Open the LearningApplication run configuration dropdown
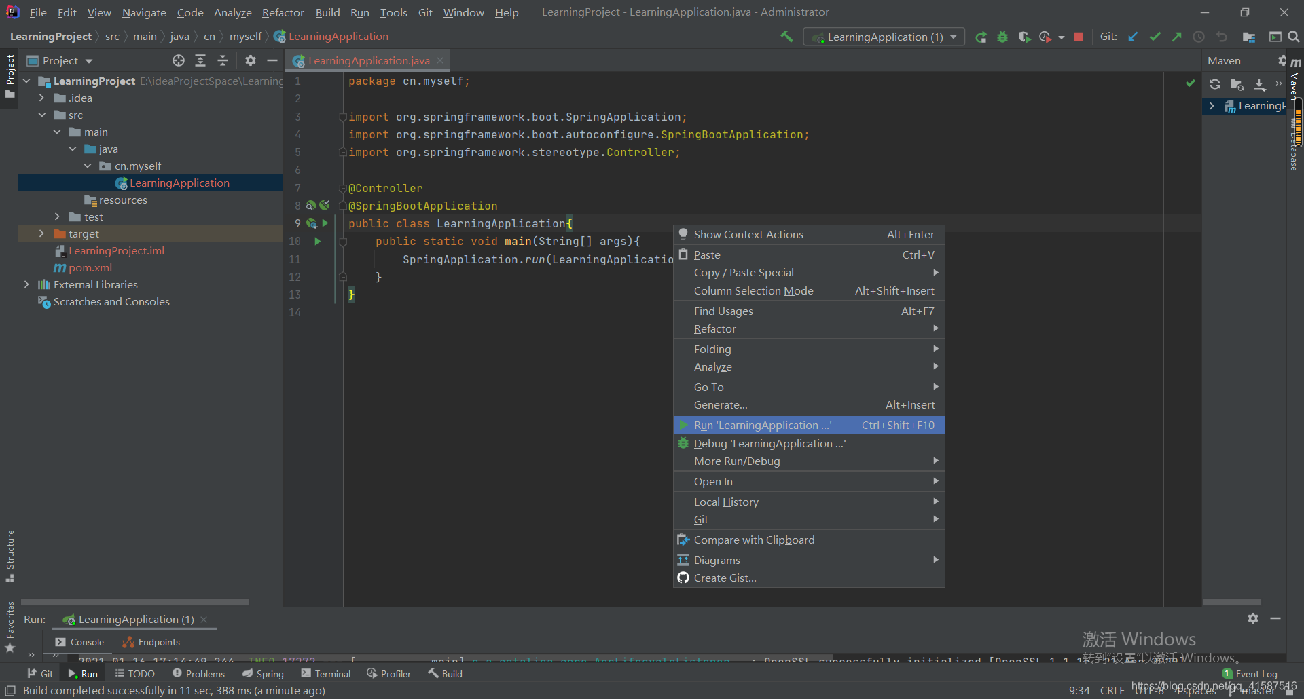 pyautogui.click(x=883, y=37)
